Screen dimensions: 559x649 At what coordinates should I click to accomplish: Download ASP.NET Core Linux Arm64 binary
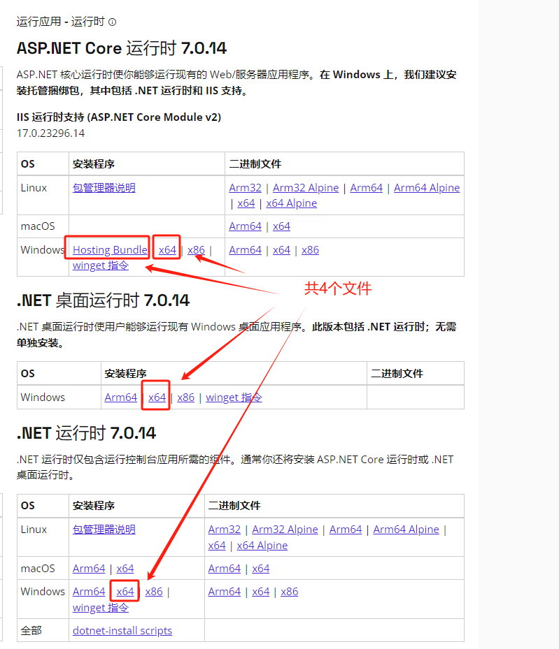coord(367,188)
